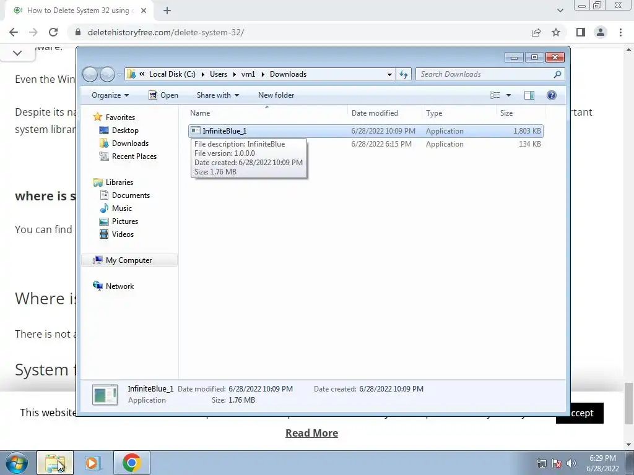Sort by the Size column header
The width and height of the screenshot is (634, 475).
point(521,113)
